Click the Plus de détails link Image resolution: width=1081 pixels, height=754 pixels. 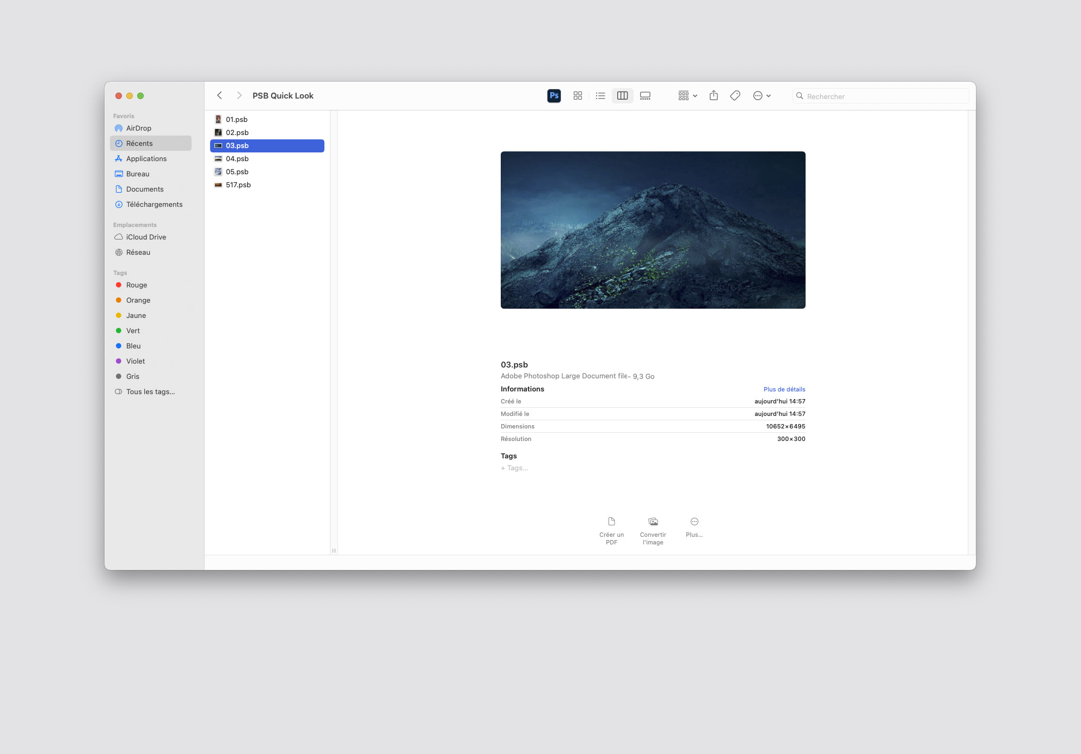point(784,389)
